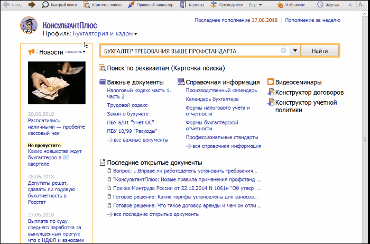Open the Журнал clock icon
The width and height of the screenshot is (370, 244).
320,5
